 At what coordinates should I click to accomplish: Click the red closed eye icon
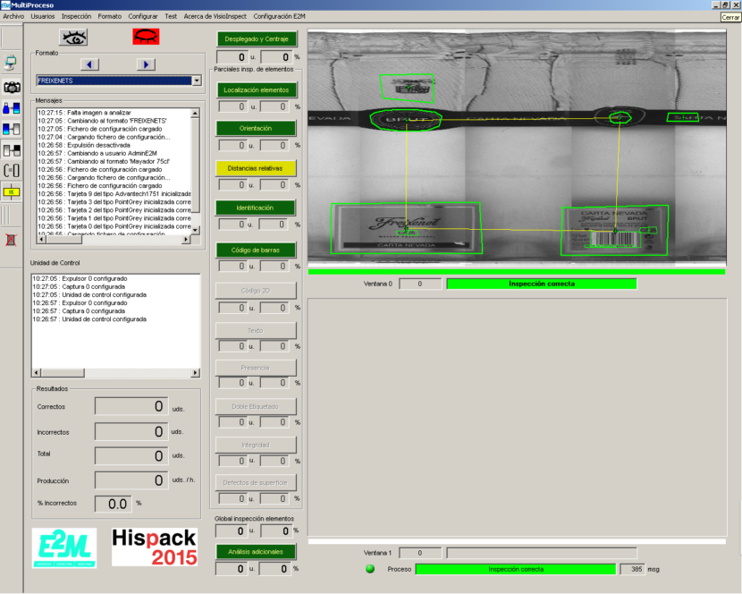tap(146, 37)
